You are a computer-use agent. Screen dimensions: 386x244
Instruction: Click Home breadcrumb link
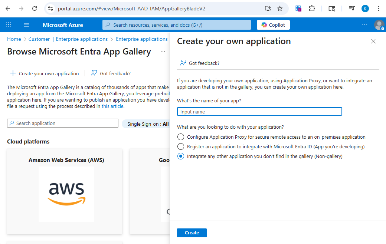pyautogui.click(x=14, y=39)
